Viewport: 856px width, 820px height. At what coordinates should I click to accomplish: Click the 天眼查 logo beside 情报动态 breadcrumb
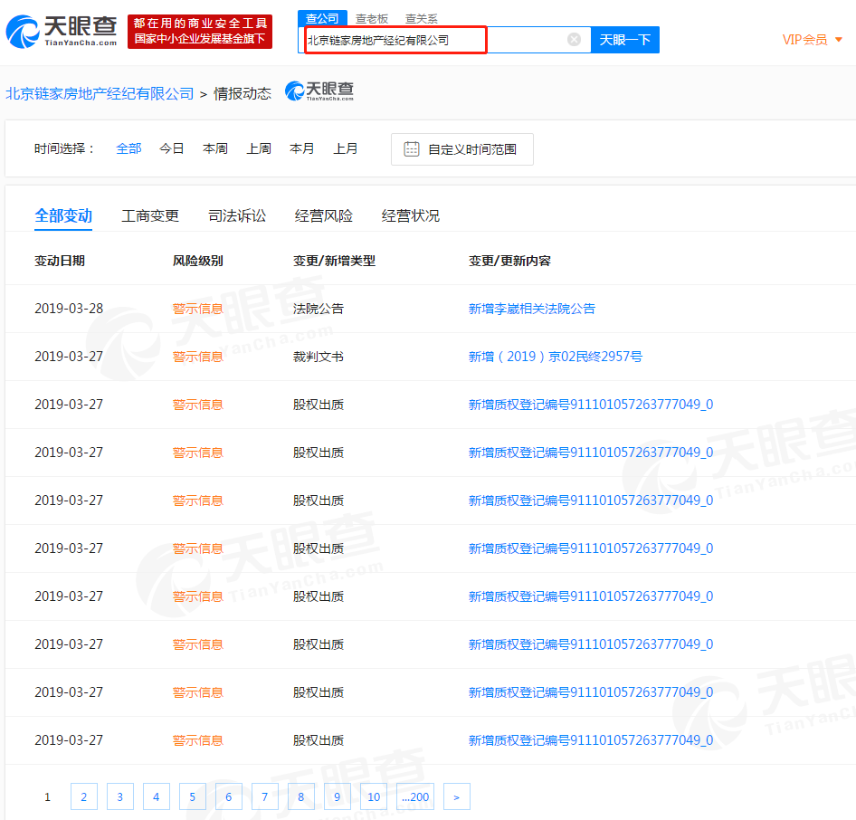pyautogui.click(x=318, y=91)
